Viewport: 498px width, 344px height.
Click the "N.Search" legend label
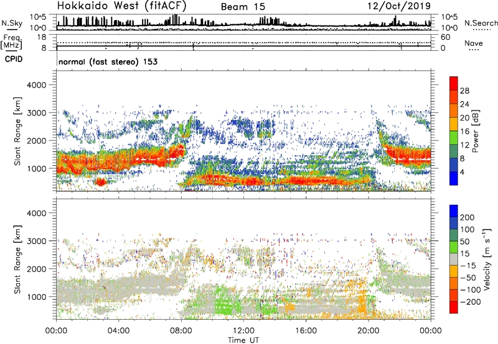pyautogui.click(x=481, y=23)
